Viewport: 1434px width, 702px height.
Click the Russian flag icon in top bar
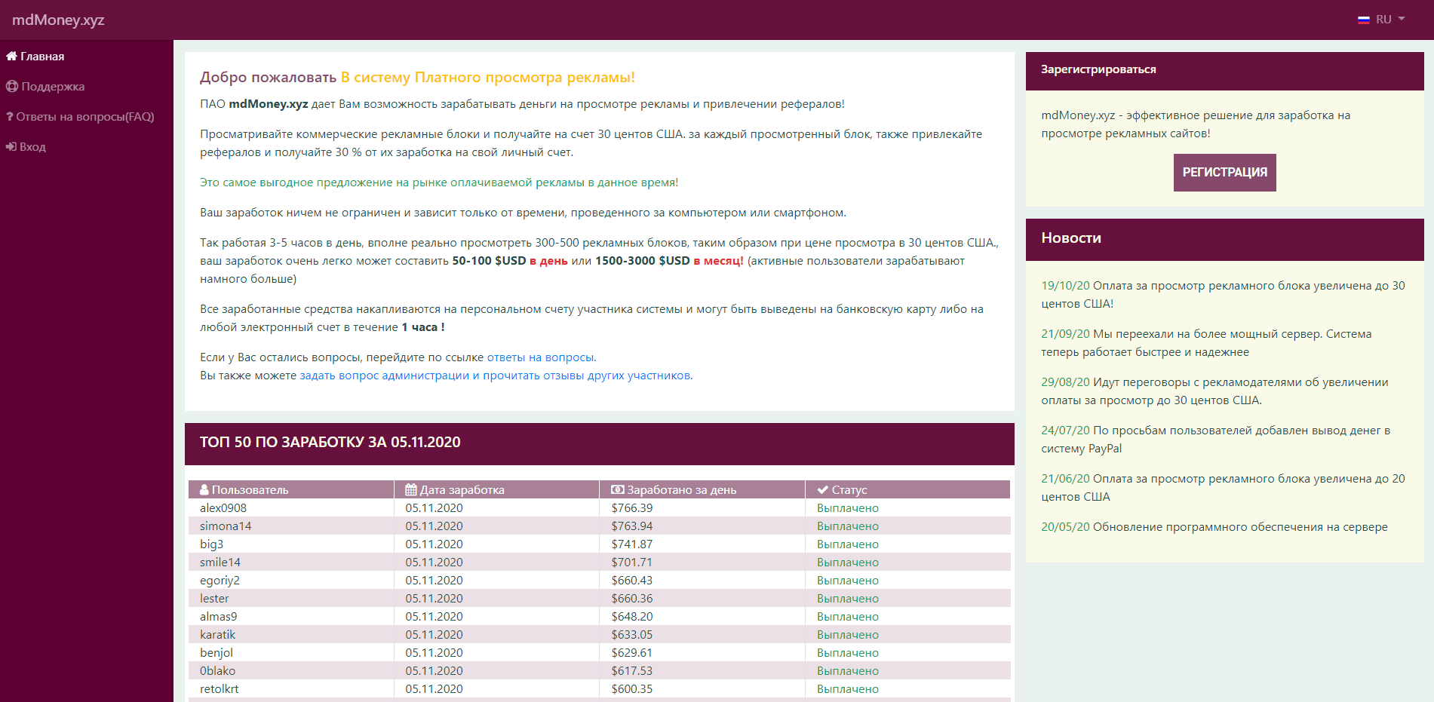tap(1364, 20)
